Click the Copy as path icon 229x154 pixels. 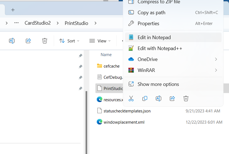point(131,12)
